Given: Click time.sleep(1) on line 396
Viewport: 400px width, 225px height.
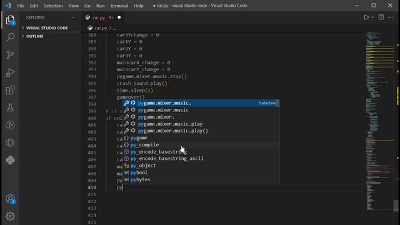Looking at the screenshot, I should tap(135, 90).
